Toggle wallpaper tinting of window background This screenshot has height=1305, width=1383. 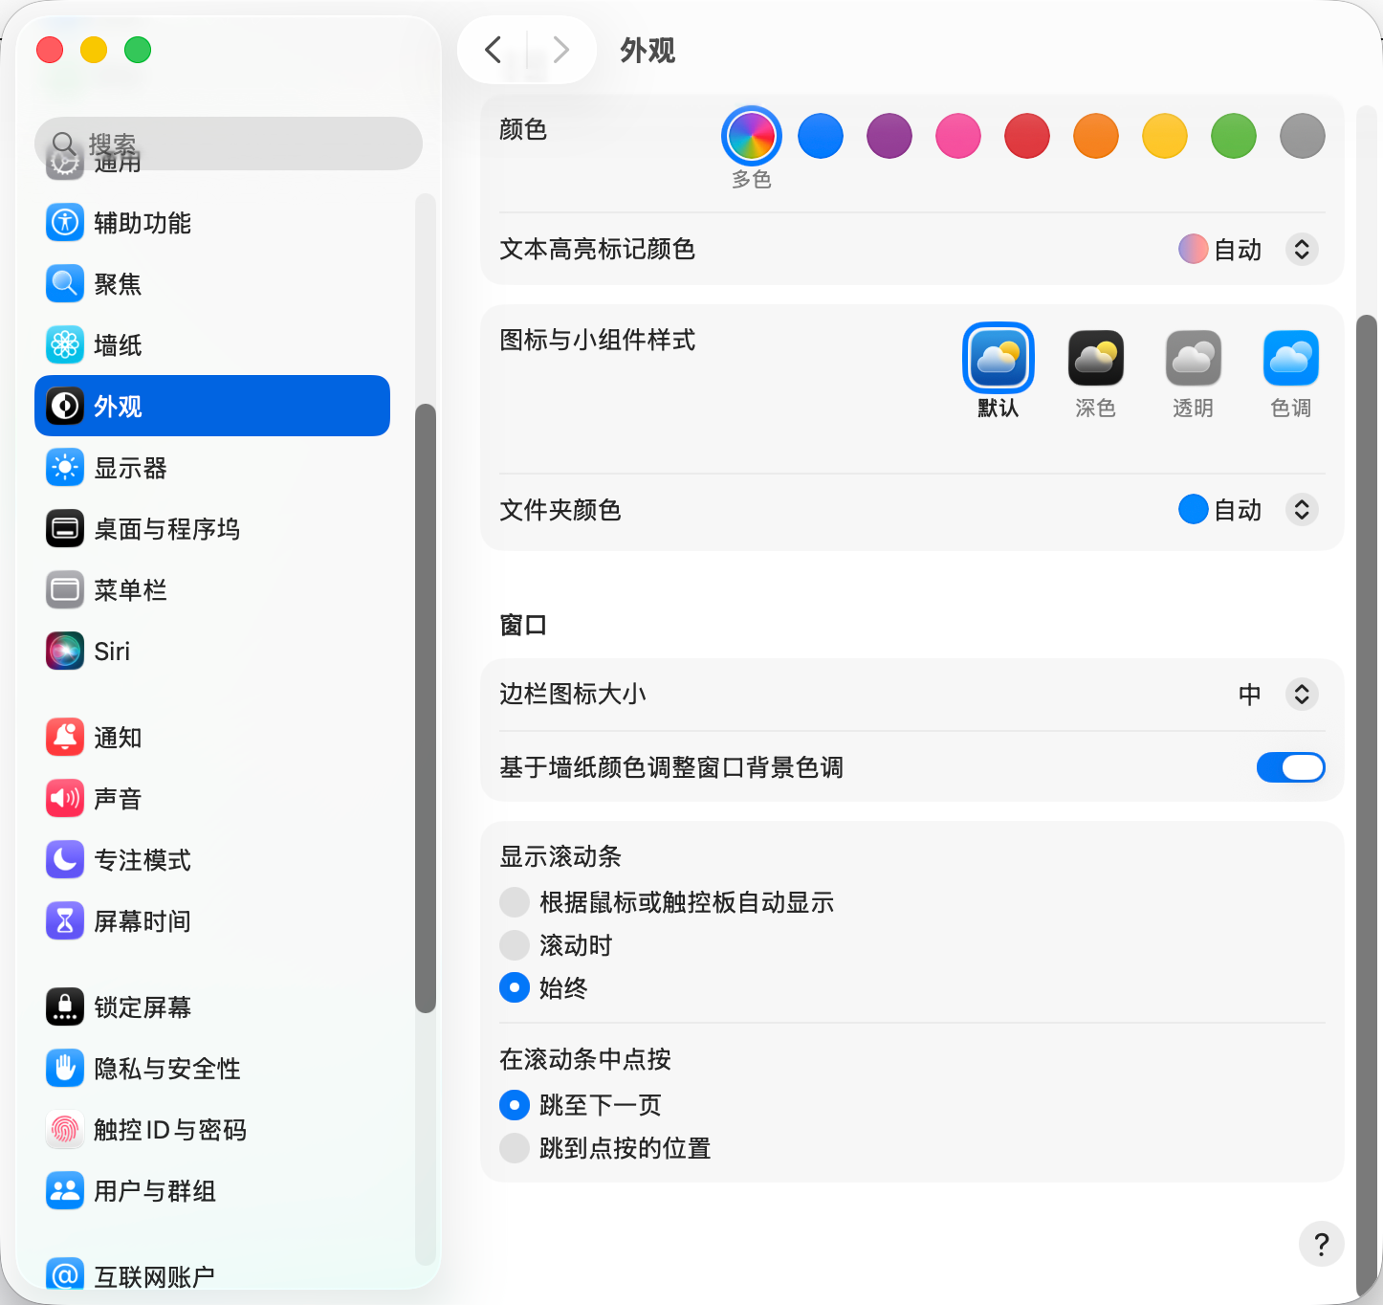click(1290, 767)
